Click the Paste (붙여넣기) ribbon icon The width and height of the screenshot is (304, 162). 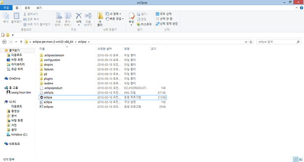(x=16, y=18)
